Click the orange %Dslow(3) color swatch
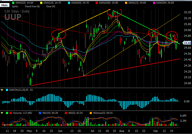 pyautogui.click(x=91, y=113)
